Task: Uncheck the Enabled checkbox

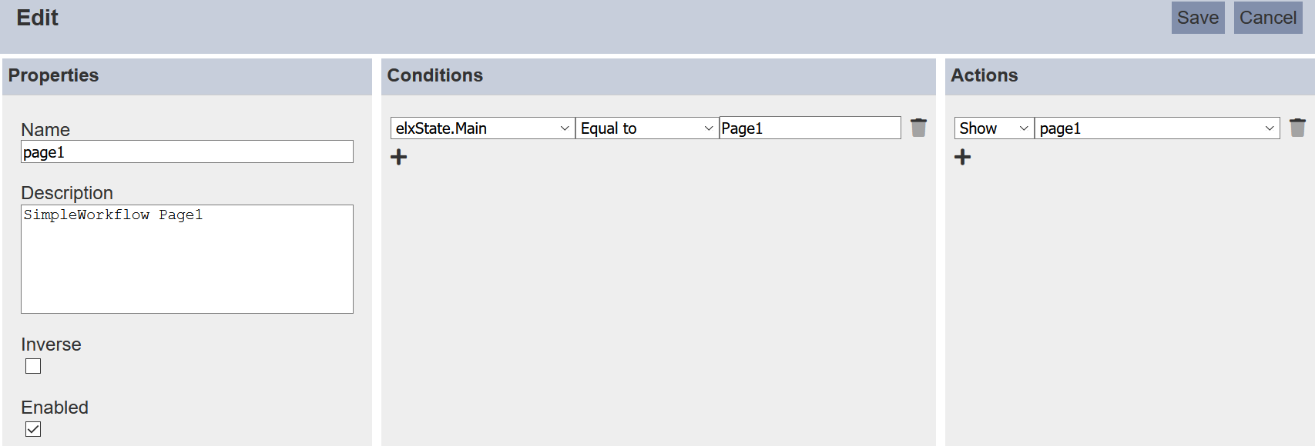Action: coord(33,429)
